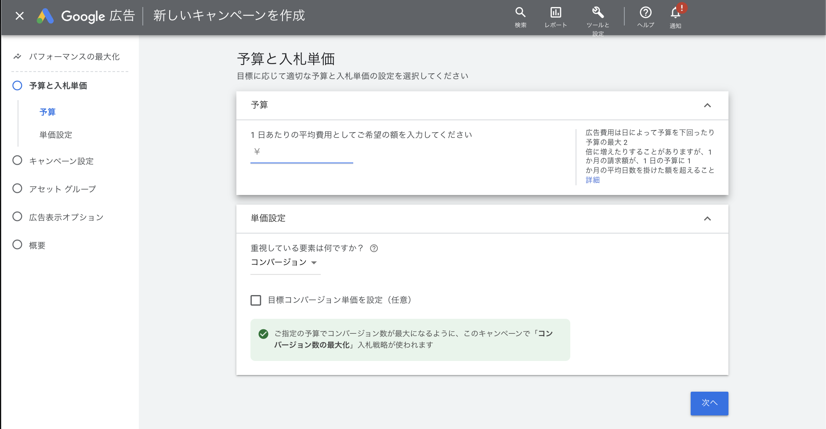Image resolution: width=826 pixels, height=429 pixels.
Task: Open the ツールと設定 wrench icon
Action: (597, 12)
